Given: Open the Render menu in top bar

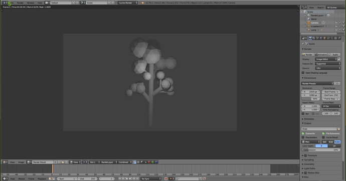Looking at the screenshot, I should click(x=20, y=3).
